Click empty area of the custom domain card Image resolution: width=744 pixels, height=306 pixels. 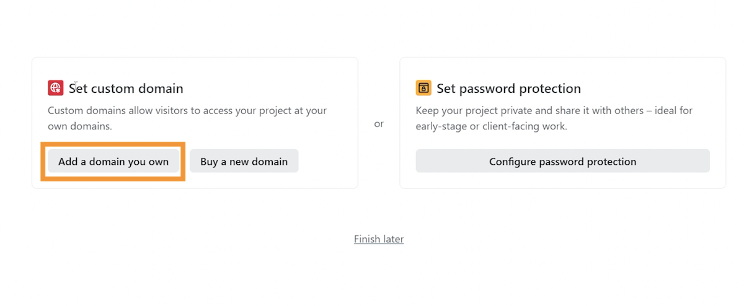point(267,81)
